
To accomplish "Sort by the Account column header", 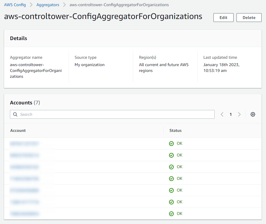I will [18, 130].
